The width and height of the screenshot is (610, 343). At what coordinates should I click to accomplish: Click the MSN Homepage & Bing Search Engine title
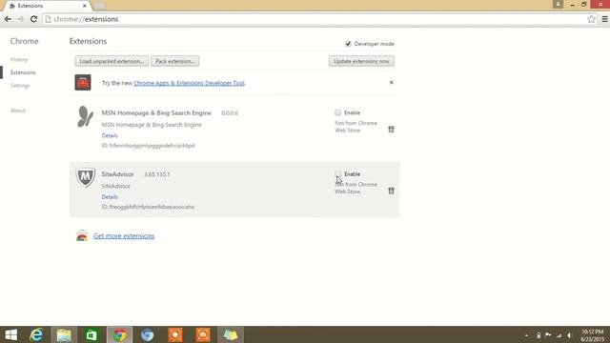[x=156, y=112]
